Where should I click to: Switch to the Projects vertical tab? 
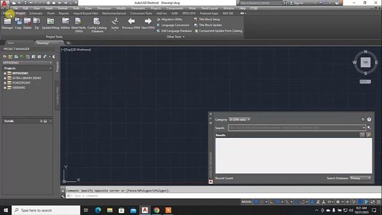[57, 66]
